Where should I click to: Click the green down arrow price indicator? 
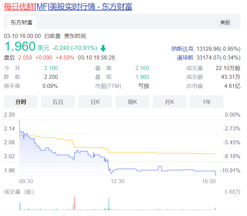[103, 48]
